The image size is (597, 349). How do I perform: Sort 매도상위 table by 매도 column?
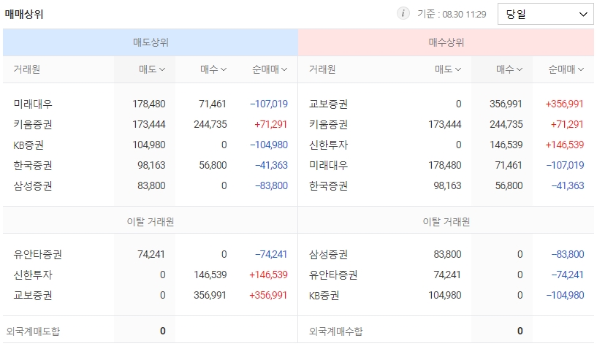[x=151, y=69]
